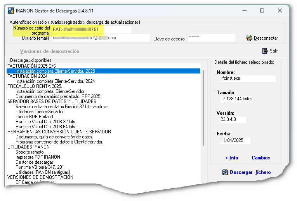Screen dimensions: 297x201
Task: Click the downloads list vertical scrollbar
Action: click(x=204, y=117)
